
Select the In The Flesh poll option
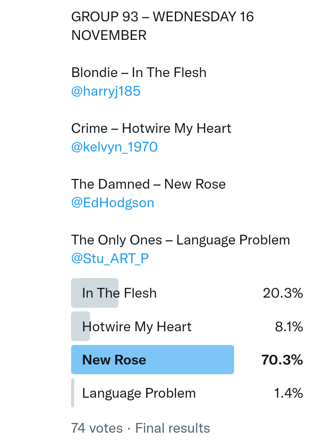point(119,293)
